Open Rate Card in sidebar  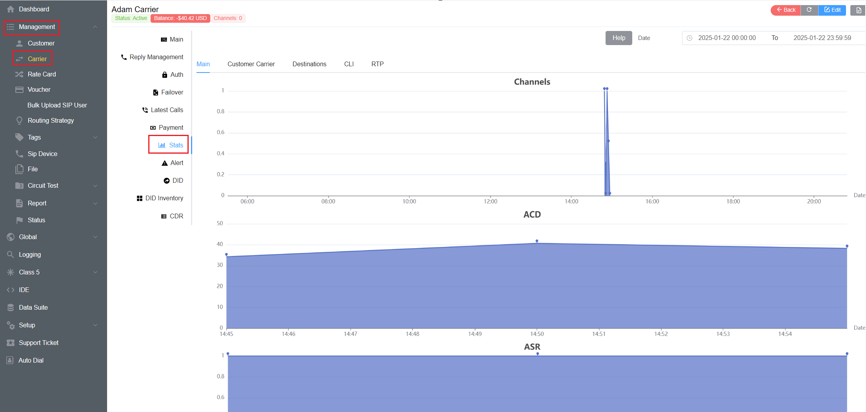42,74
